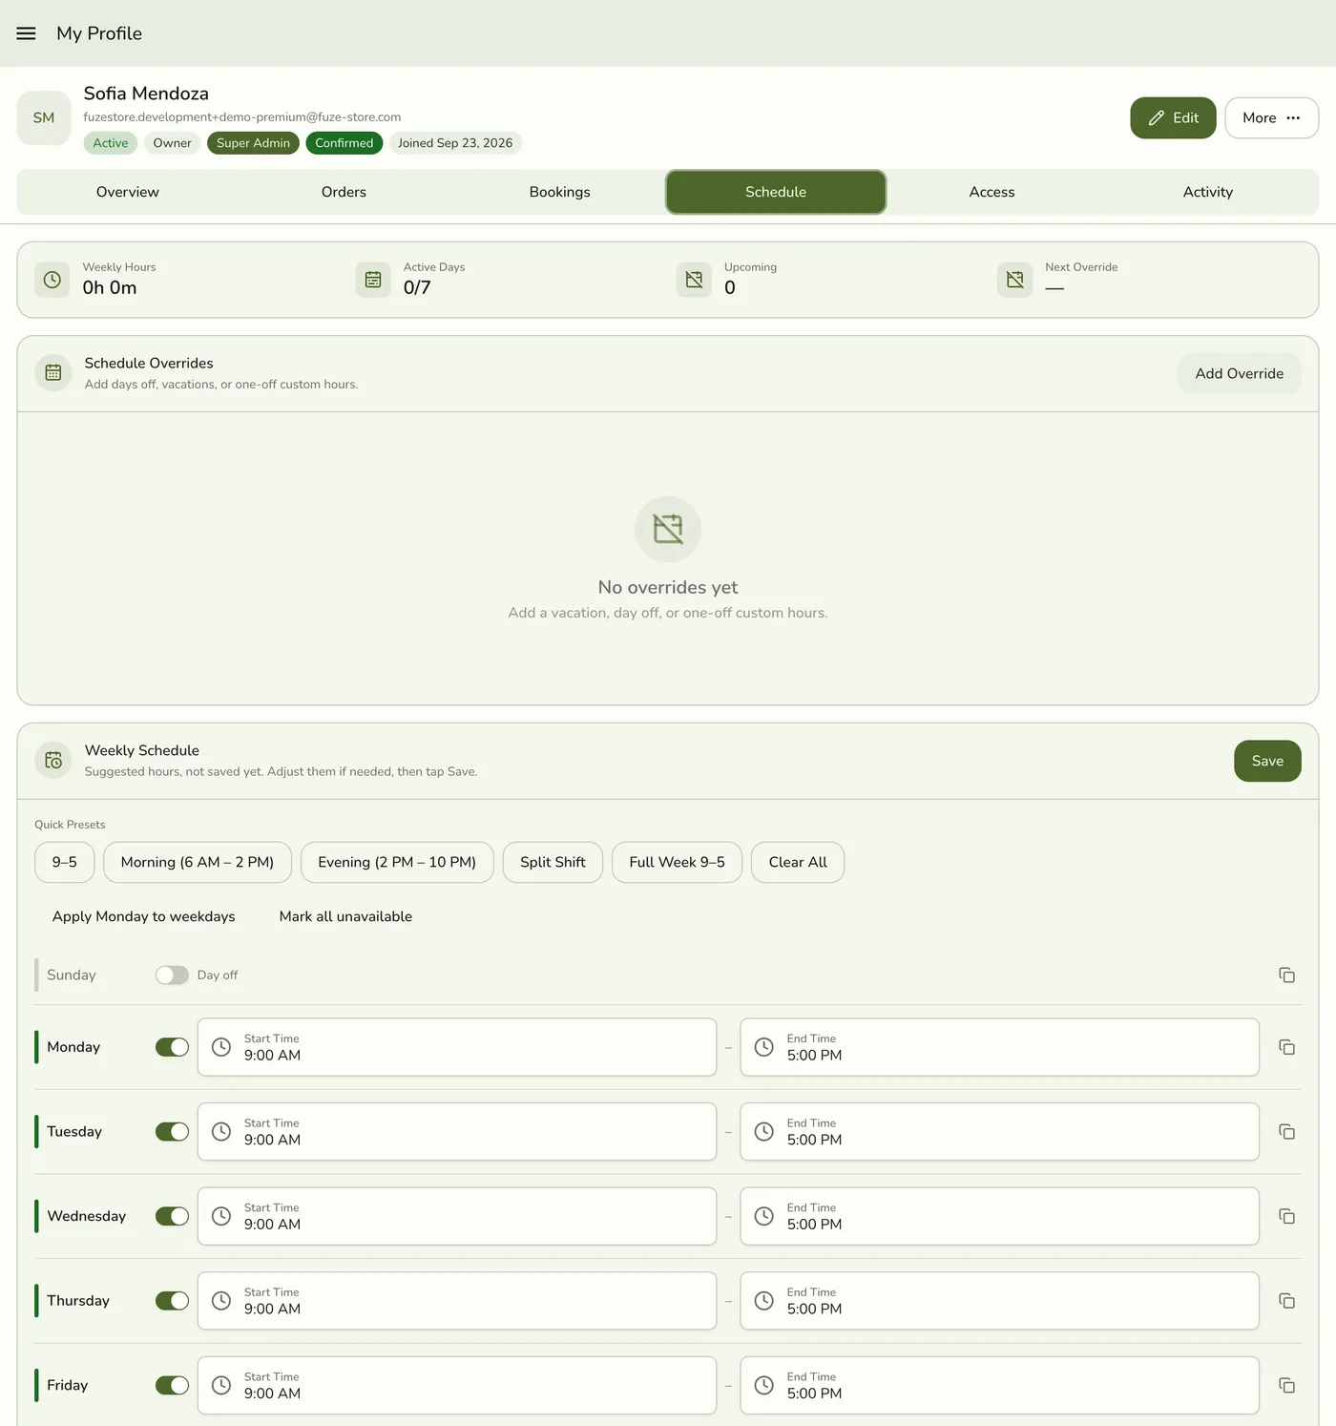
Task: Open Thursday's Start Time picker
Action: tap(457, 1301)
